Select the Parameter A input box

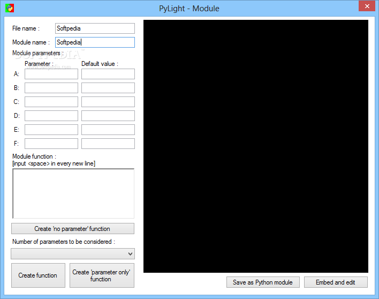click(x=51, y=74)
